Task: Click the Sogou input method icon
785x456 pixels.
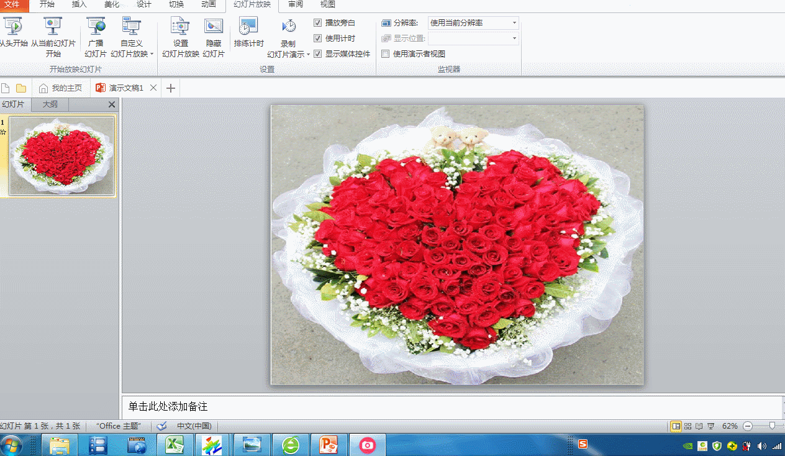Action: 583,444
